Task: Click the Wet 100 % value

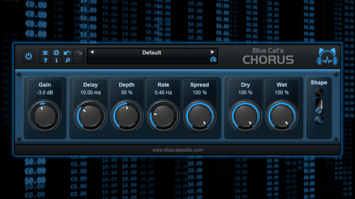Action: coord(282,93)
